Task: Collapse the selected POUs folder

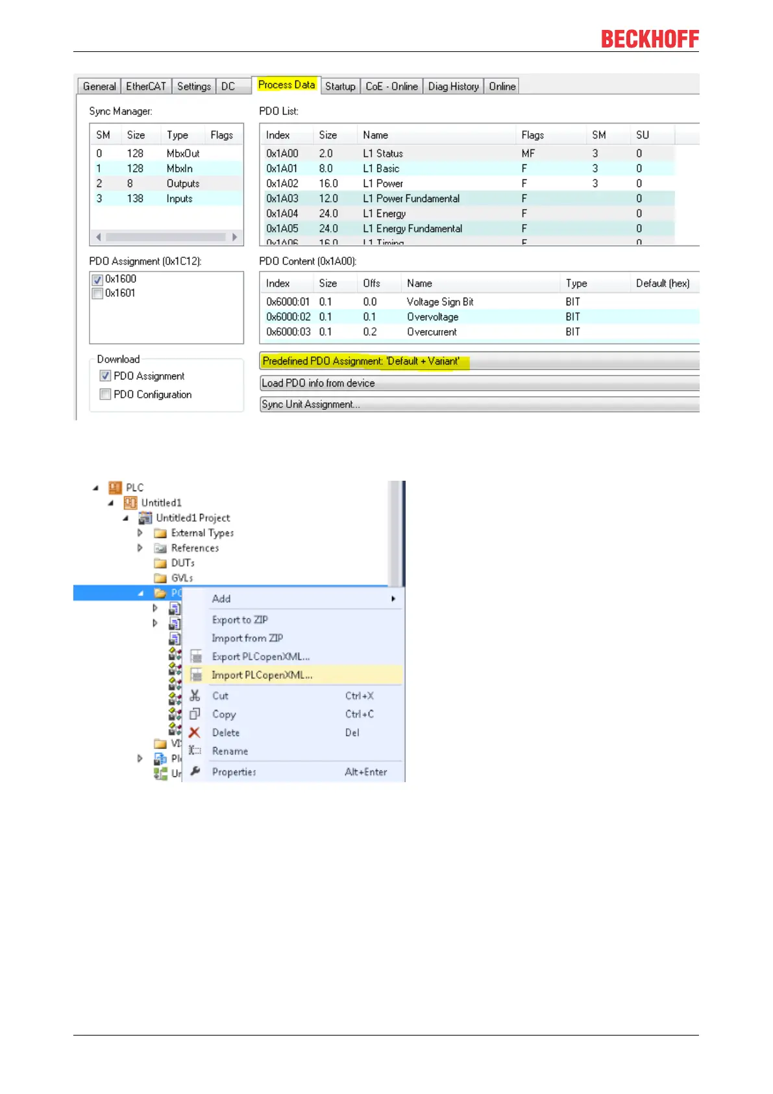Action: [141, 593]
